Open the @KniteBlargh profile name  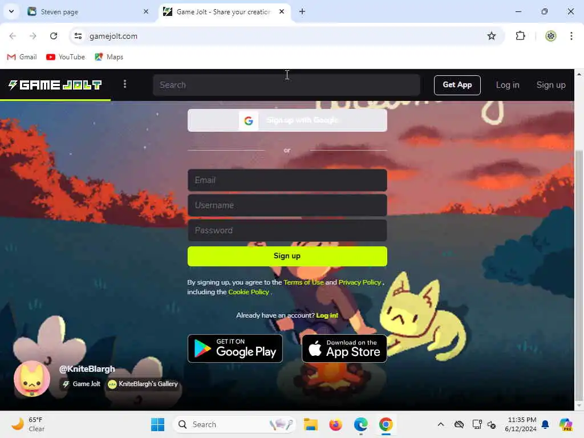87,369
